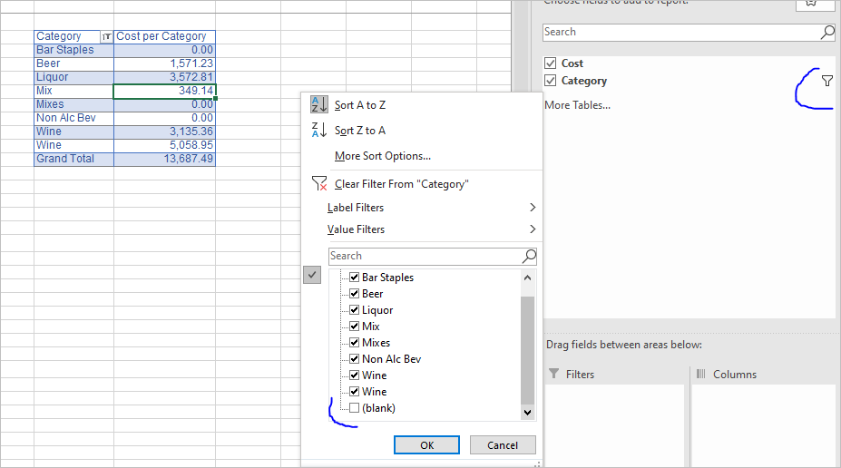
Task: Click the clear filter funnel icon
Action: point(319,184)
